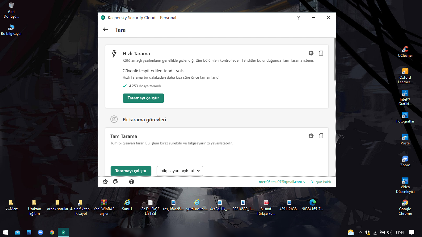Click the Kaspersky taskbar button
The image size is (422, 237).
(x=63, y=232)
